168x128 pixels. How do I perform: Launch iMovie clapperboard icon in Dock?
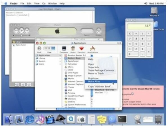(x=50, y=119)
